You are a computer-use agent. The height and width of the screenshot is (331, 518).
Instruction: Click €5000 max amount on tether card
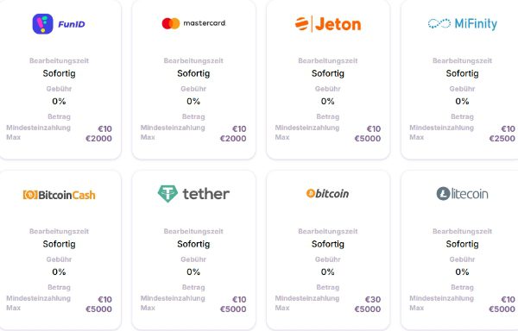[233, 309]
